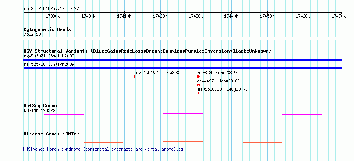This screenshot has height=161, width=354.
Task: Click the 17390k ruler tick label
Action: coord(53,16)
